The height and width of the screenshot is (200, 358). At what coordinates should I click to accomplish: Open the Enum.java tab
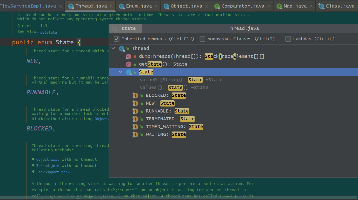[138, 6]
